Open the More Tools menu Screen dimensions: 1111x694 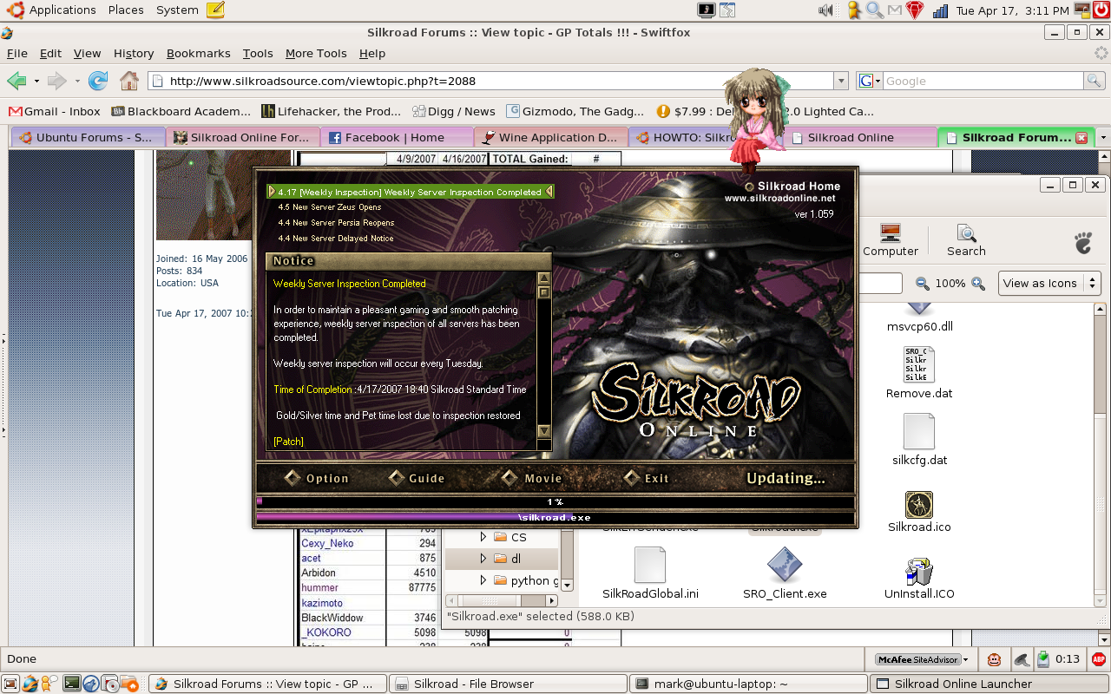click(x=316, y=53)
